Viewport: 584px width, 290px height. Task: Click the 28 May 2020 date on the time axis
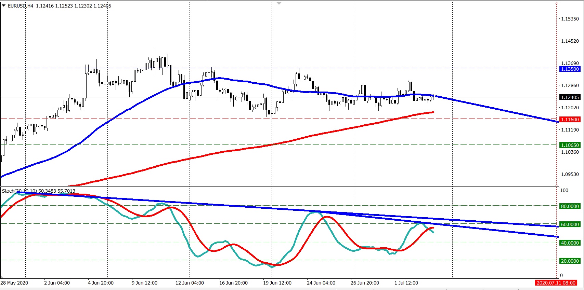click(x=14, y=283)
